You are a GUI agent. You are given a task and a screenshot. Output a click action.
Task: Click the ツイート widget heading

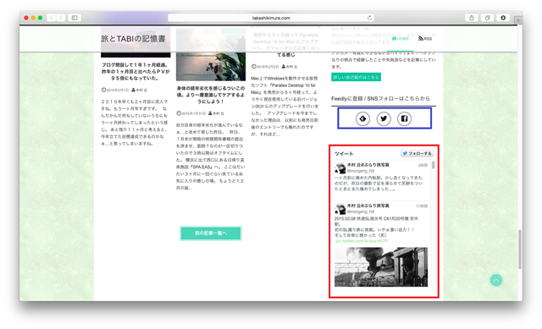point(344,154)
